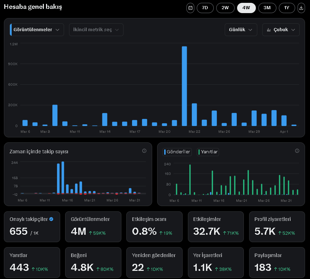Screen dimensions: 310x279
Task: Click the Etkileşim oranı stat card
Action: [x=154, y=227]
